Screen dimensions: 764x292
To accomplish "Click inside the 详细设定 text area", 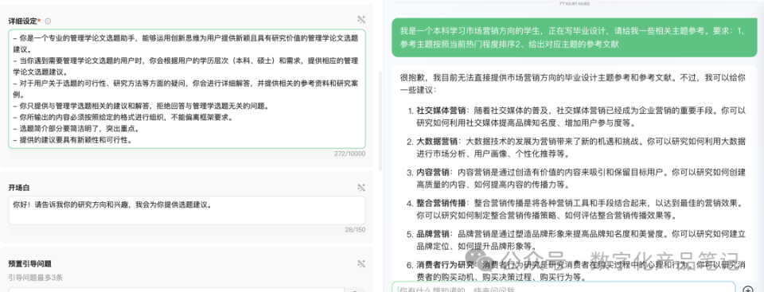I will (186, 89).
